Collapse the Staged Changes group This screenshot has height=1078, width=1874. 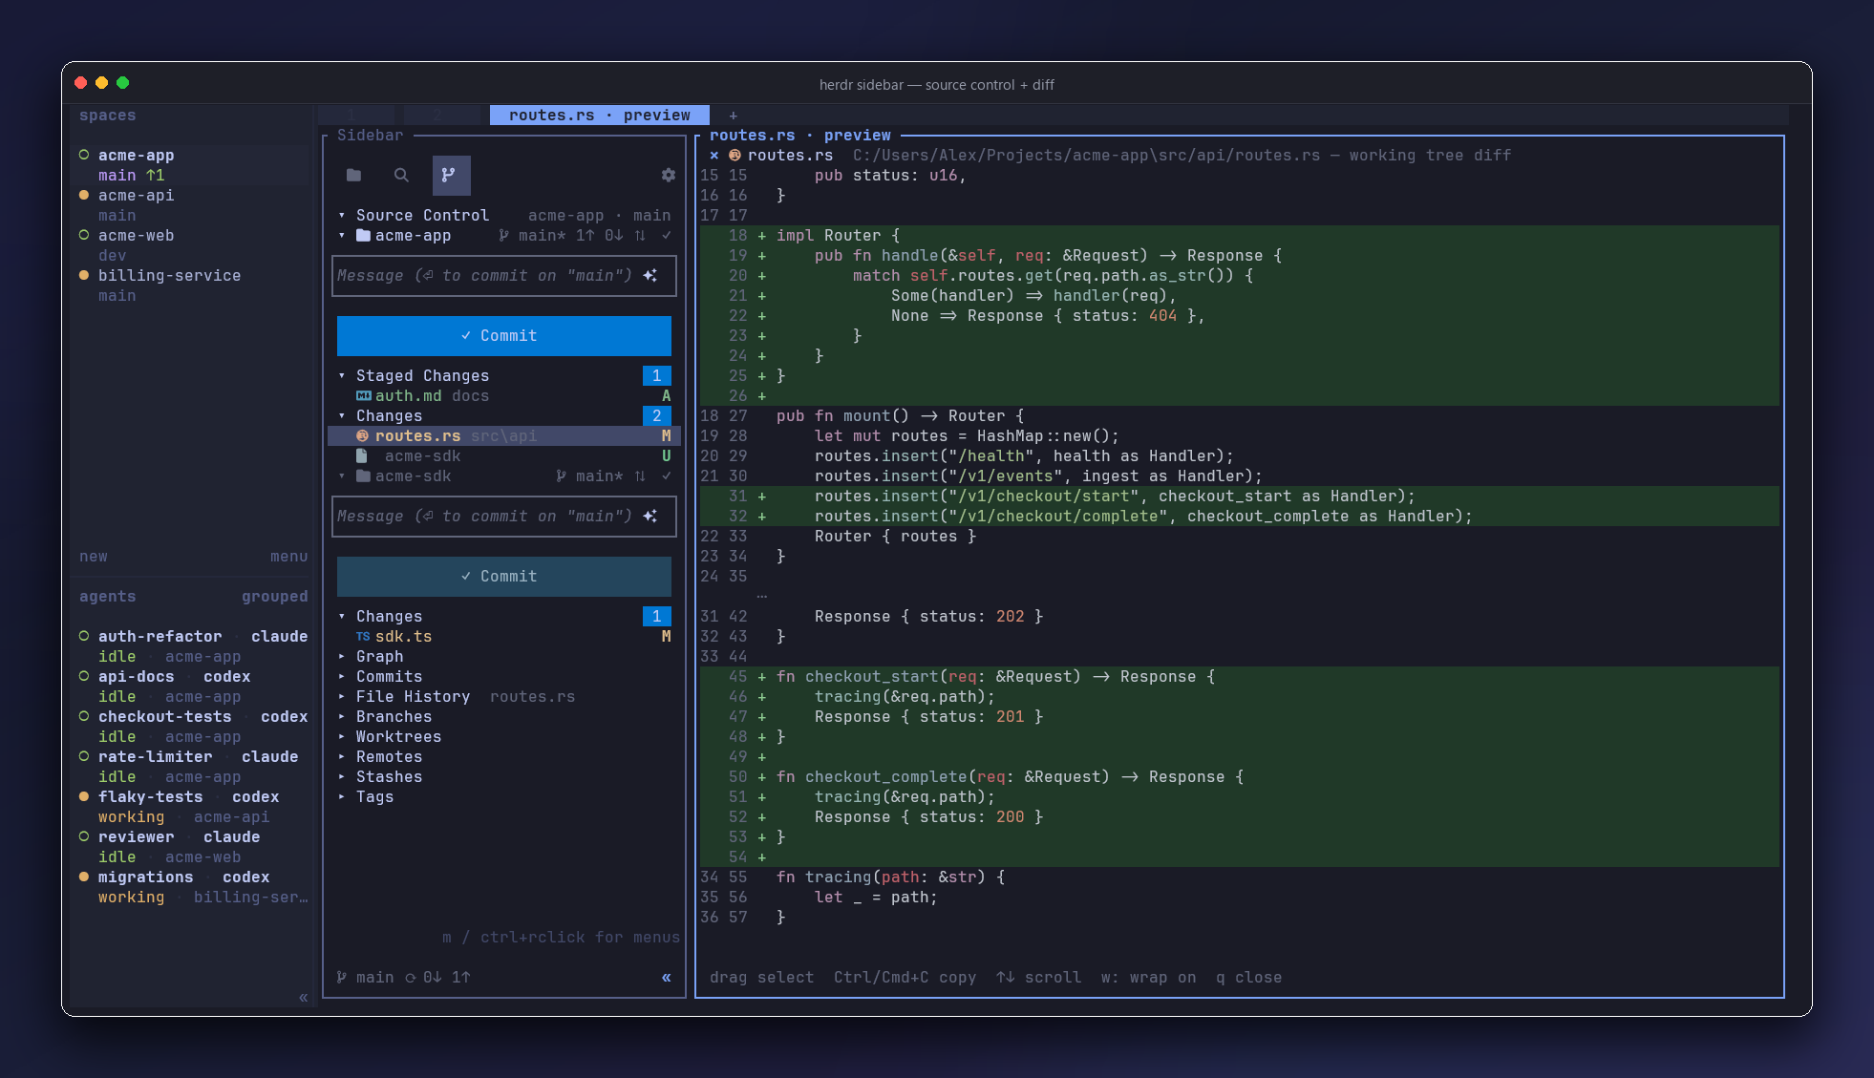point(342,376)
